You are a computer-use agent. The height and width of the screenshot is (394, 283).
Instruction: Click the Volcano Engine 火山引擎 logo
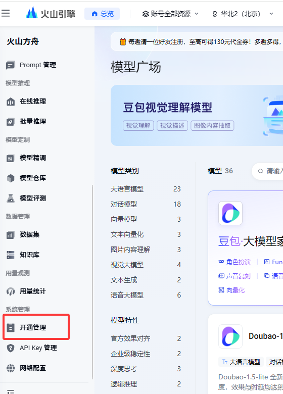pos(51,13)
